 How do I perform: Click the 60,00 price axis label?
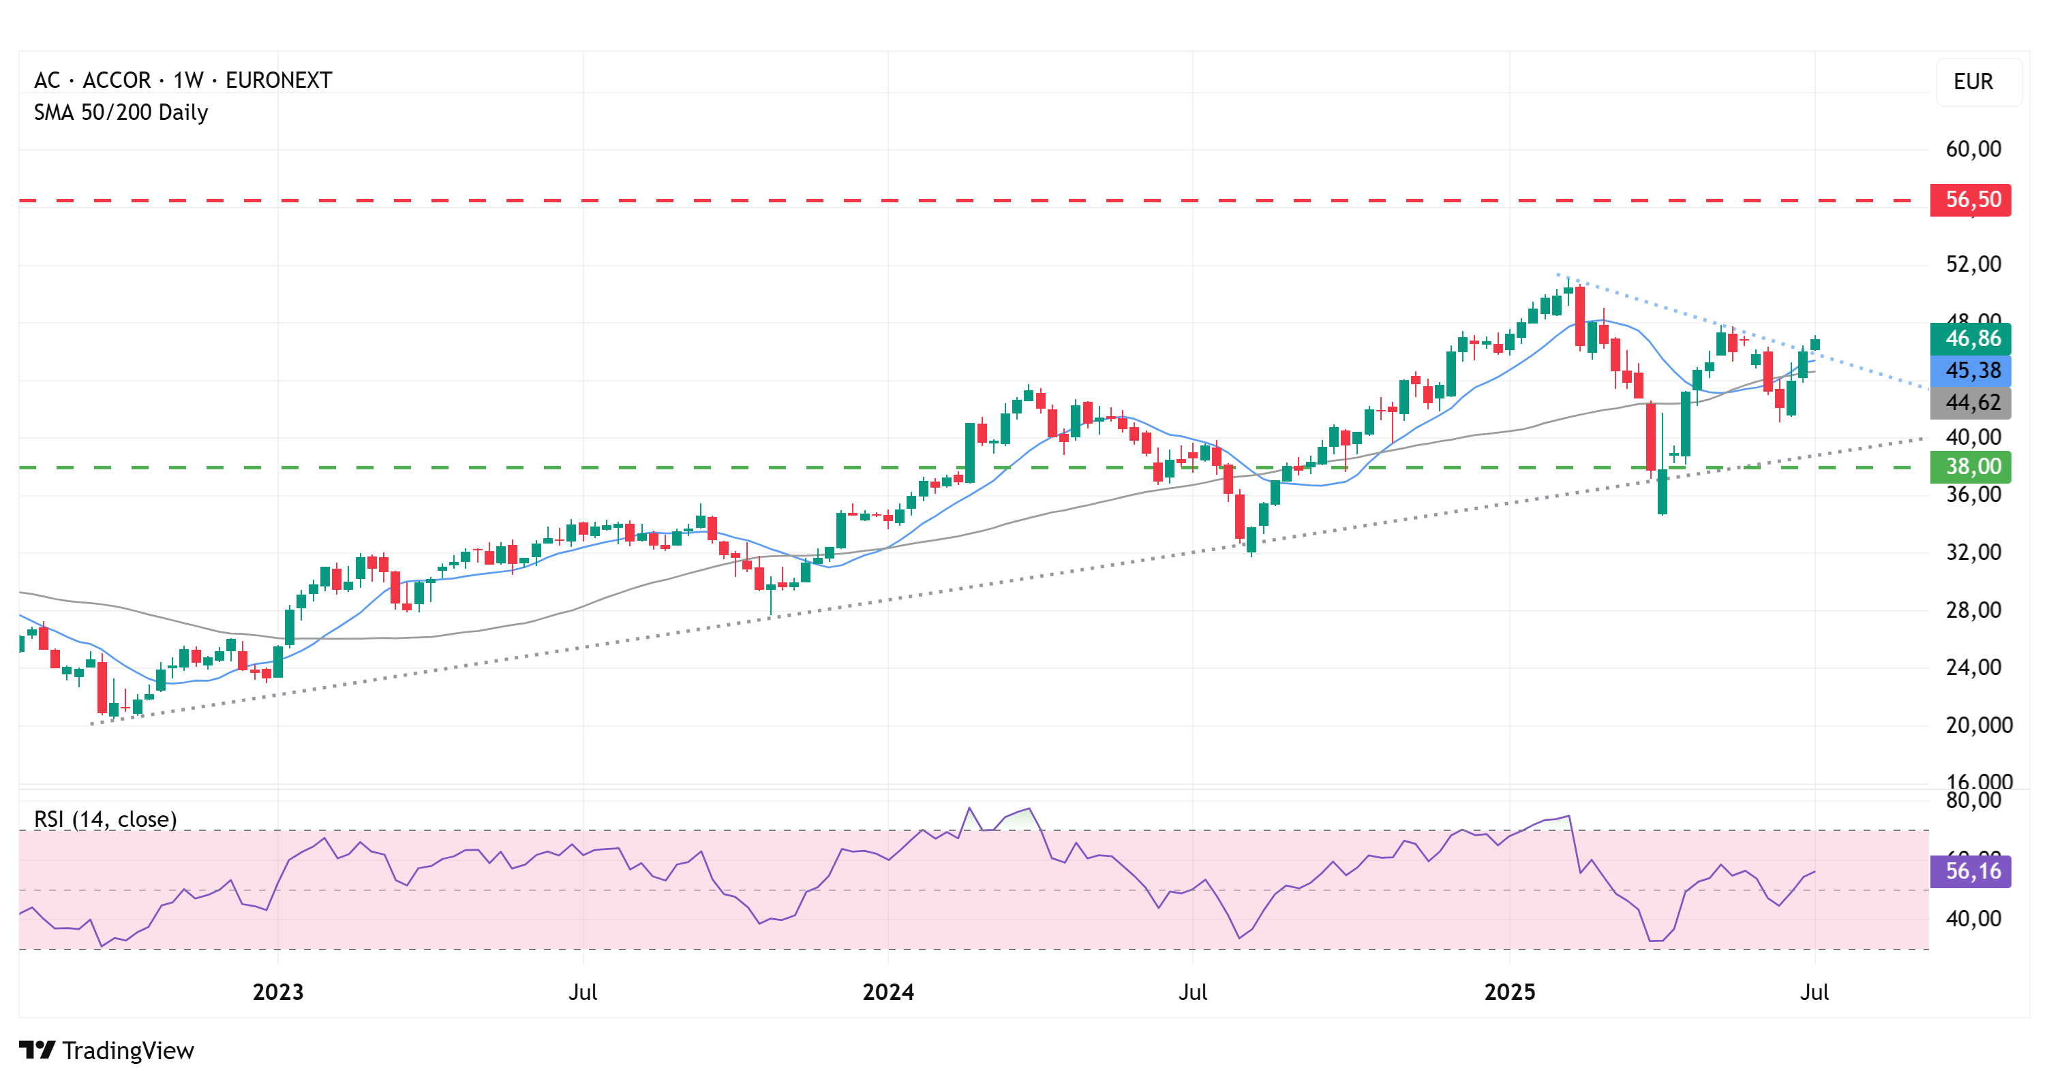tap(1973, 148)
